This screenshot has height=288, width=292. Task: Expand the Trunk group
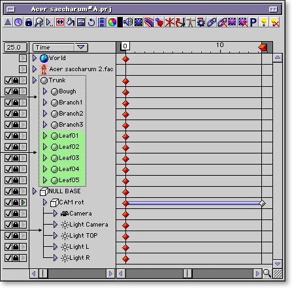pos(35,80)
